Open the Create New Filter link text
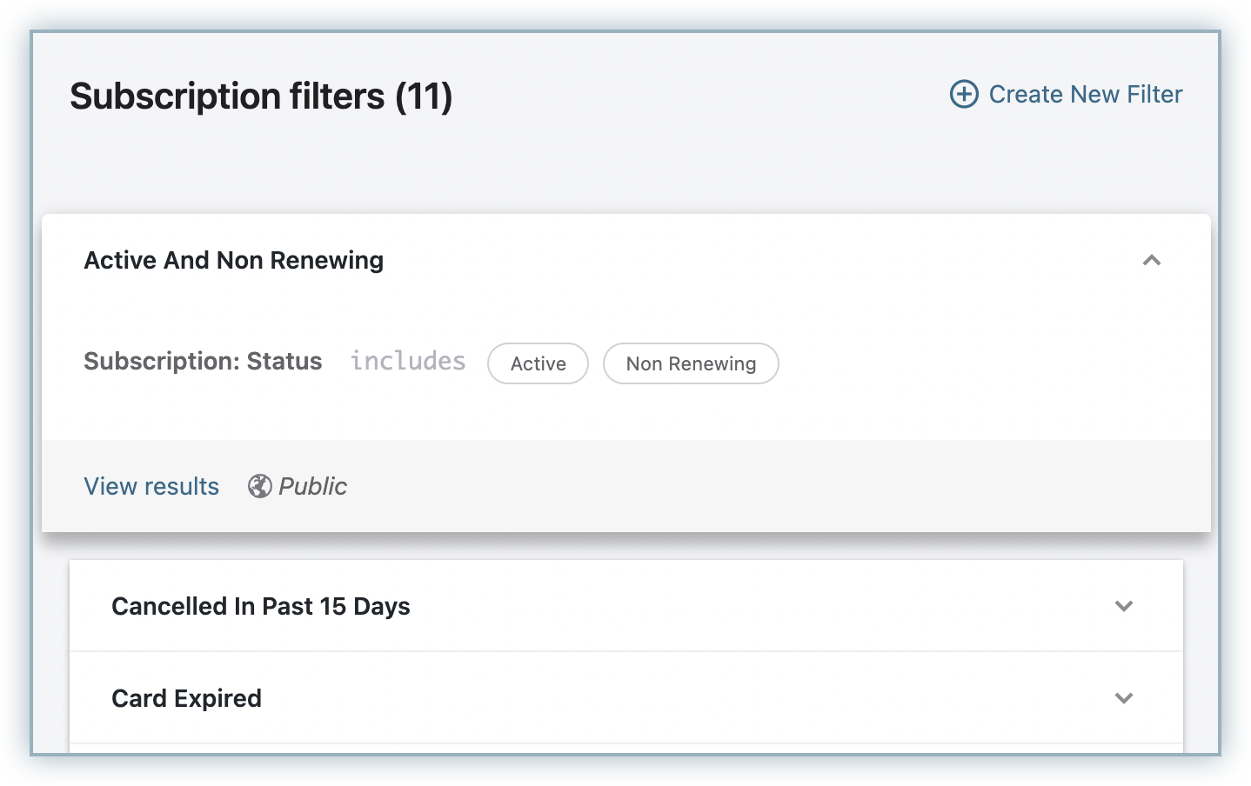The width and height of the screenshot is (1251, 786). 1085,94
